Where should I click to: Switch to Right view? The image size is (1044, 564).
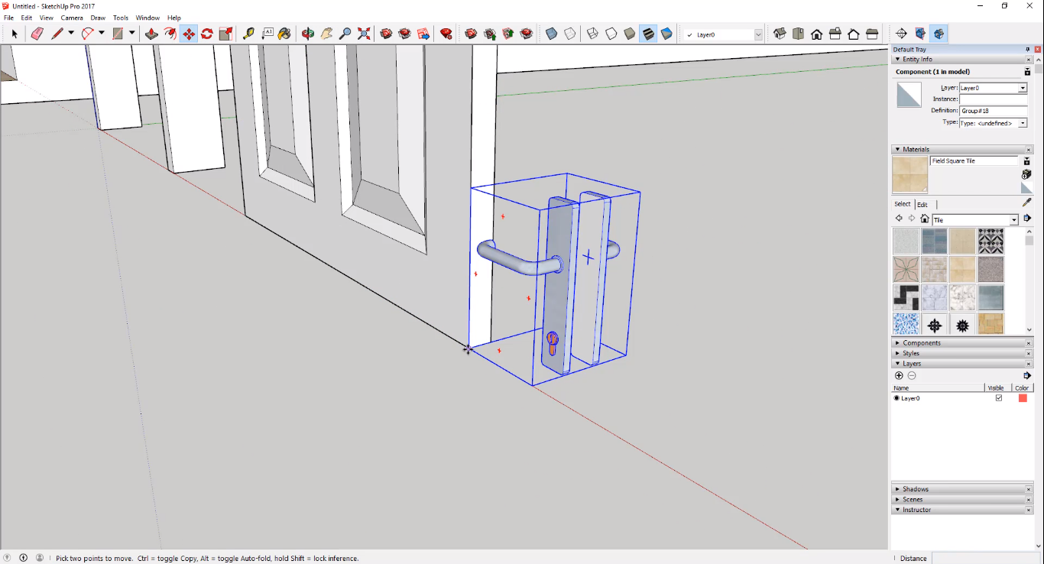coord(835,34)
